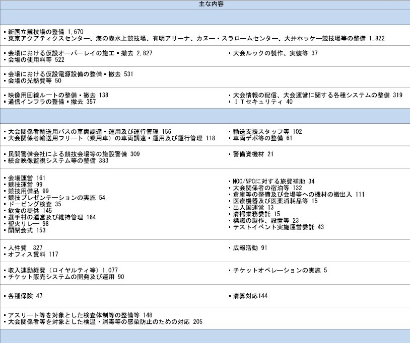The width and height of the screenshot is (410, 343).
Task: Select the 広報活動 91 entry
Action: pos(250,248)
